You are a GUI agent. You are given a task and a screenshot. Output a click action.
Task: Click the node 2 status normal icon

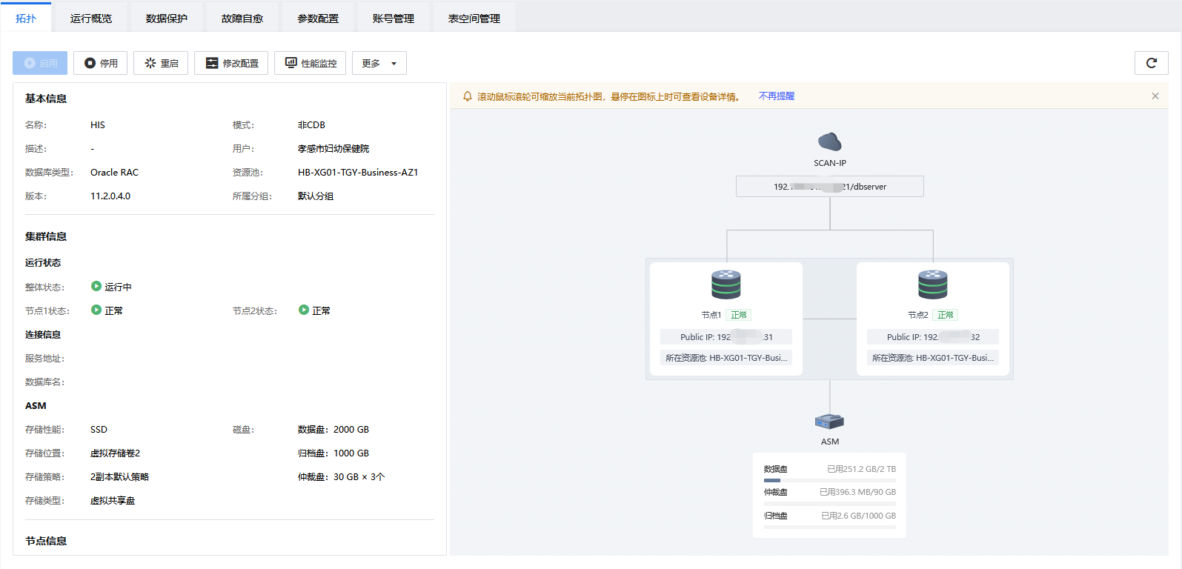tap(304, 310)
